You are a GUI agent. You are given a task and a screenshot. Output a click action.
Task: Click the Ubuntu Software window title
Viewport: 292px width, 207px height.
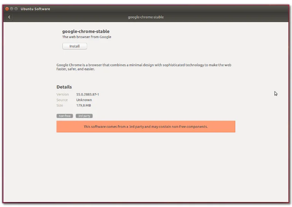click(35, 9)
